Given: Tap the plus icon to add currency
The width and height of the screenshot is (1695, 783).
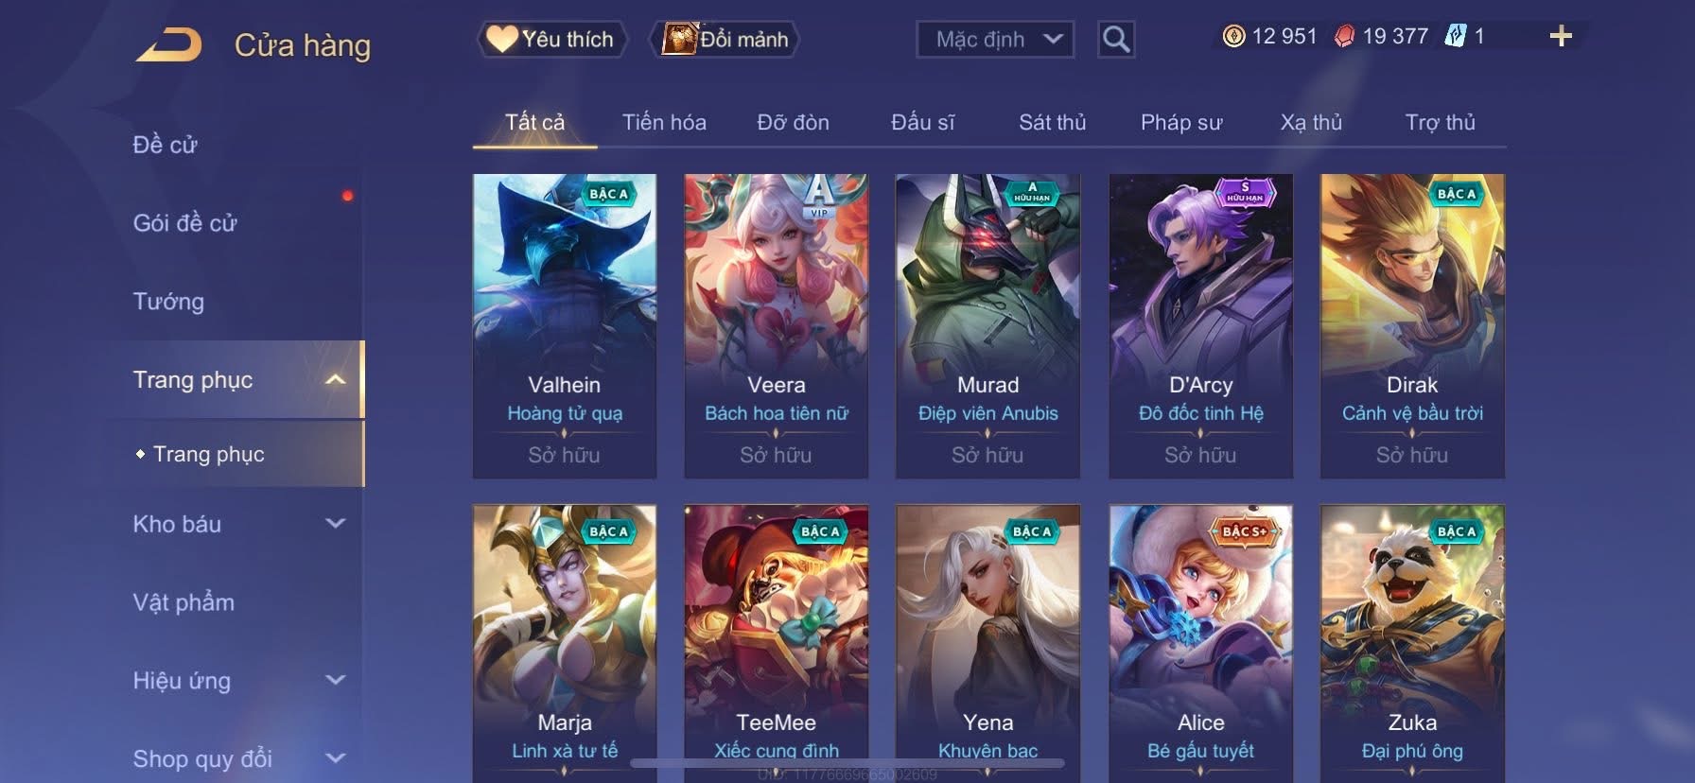Looking at the screenshot, I should [1561, 37].
